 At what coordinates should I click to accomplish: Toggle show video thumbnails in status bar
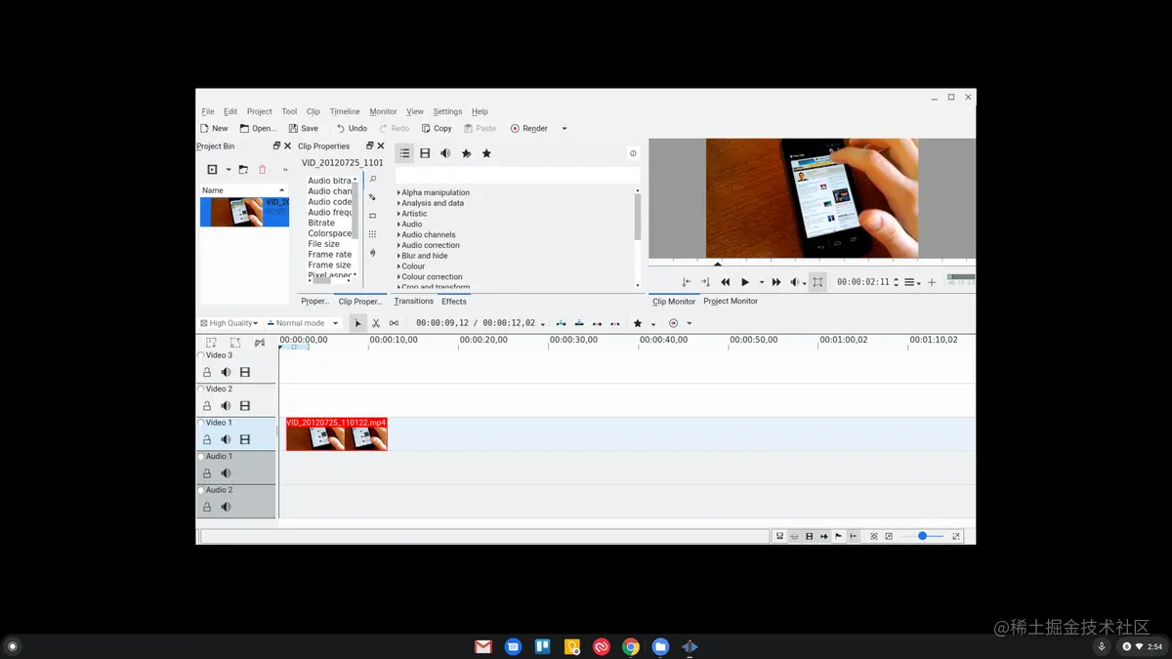click(x=809, y=536)
